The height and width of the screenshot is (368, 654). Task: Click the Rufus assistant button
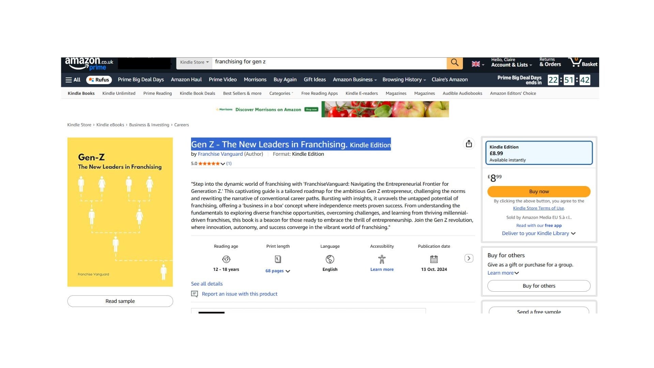(x=99, y=80)
